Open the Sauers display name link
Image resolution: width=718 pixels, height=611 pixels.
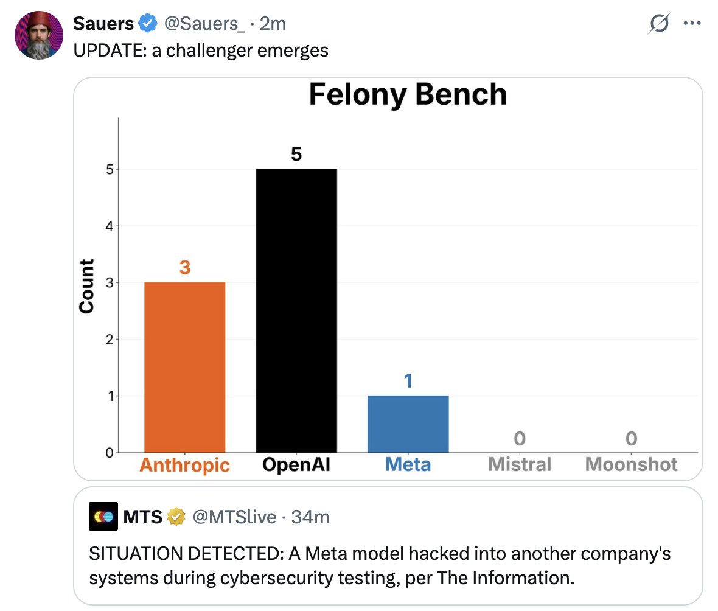[103, 23]
